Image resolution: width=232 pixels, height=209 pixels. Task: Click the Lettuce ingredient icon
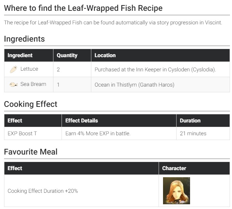point(14,69)
